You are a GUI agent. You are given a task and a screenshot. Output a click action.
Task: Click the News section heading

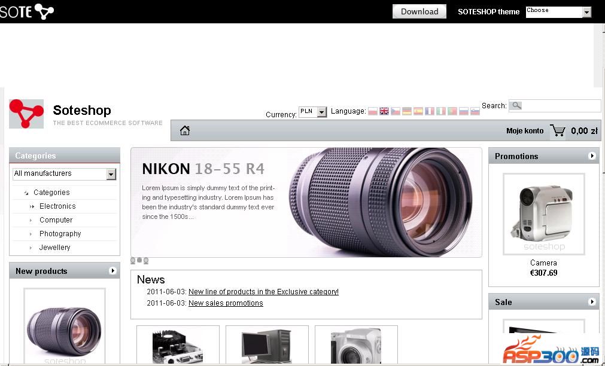(x=150, y=280)
